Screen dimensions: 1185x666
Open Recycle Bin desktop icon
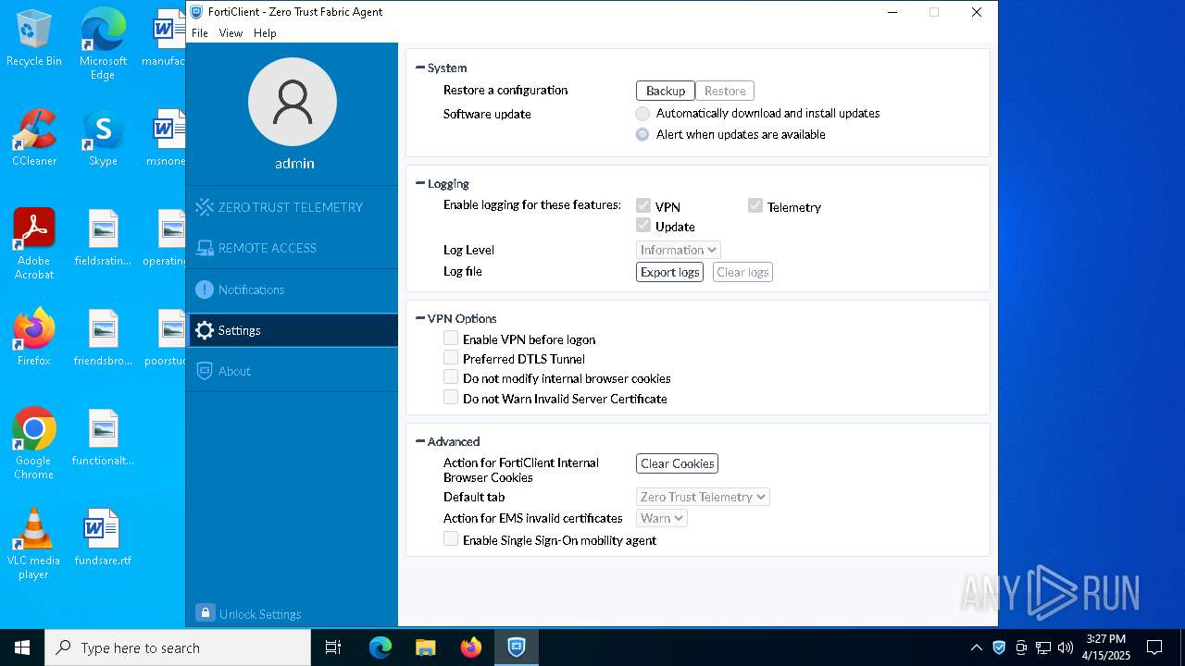click(34, 39)
